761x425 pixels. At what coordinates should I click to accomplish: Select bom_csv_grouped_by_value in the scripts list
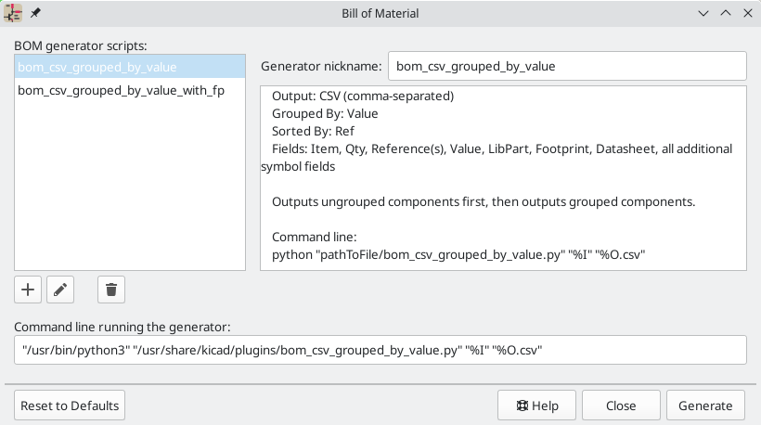pos(97,67)
